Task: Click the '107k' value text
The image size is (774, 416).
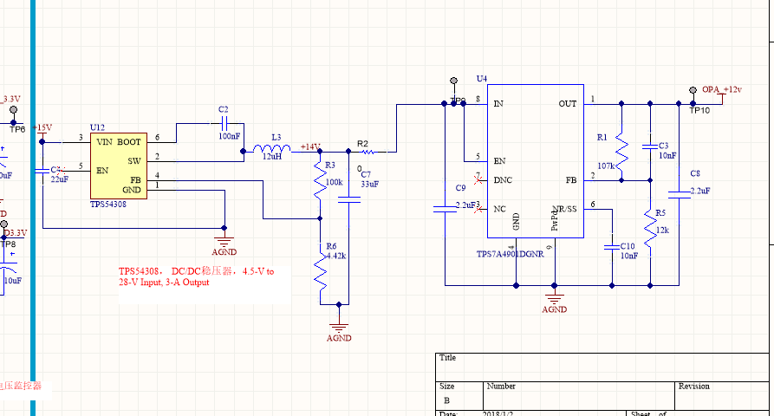Action: tap(606, 166)
